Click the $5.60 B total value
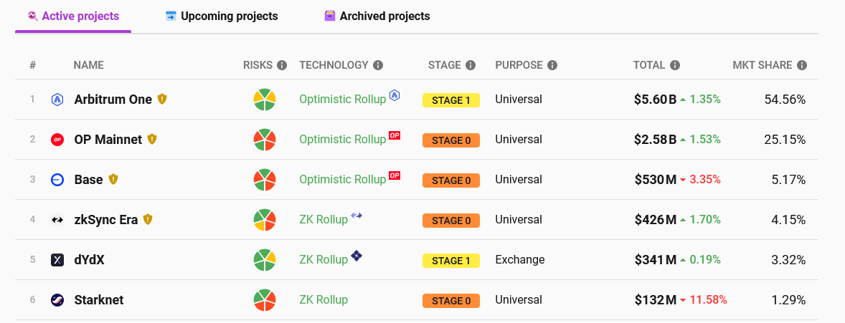The height and width of the screenshot is (323, 845). pyautogui.click(x=656, y=100)
